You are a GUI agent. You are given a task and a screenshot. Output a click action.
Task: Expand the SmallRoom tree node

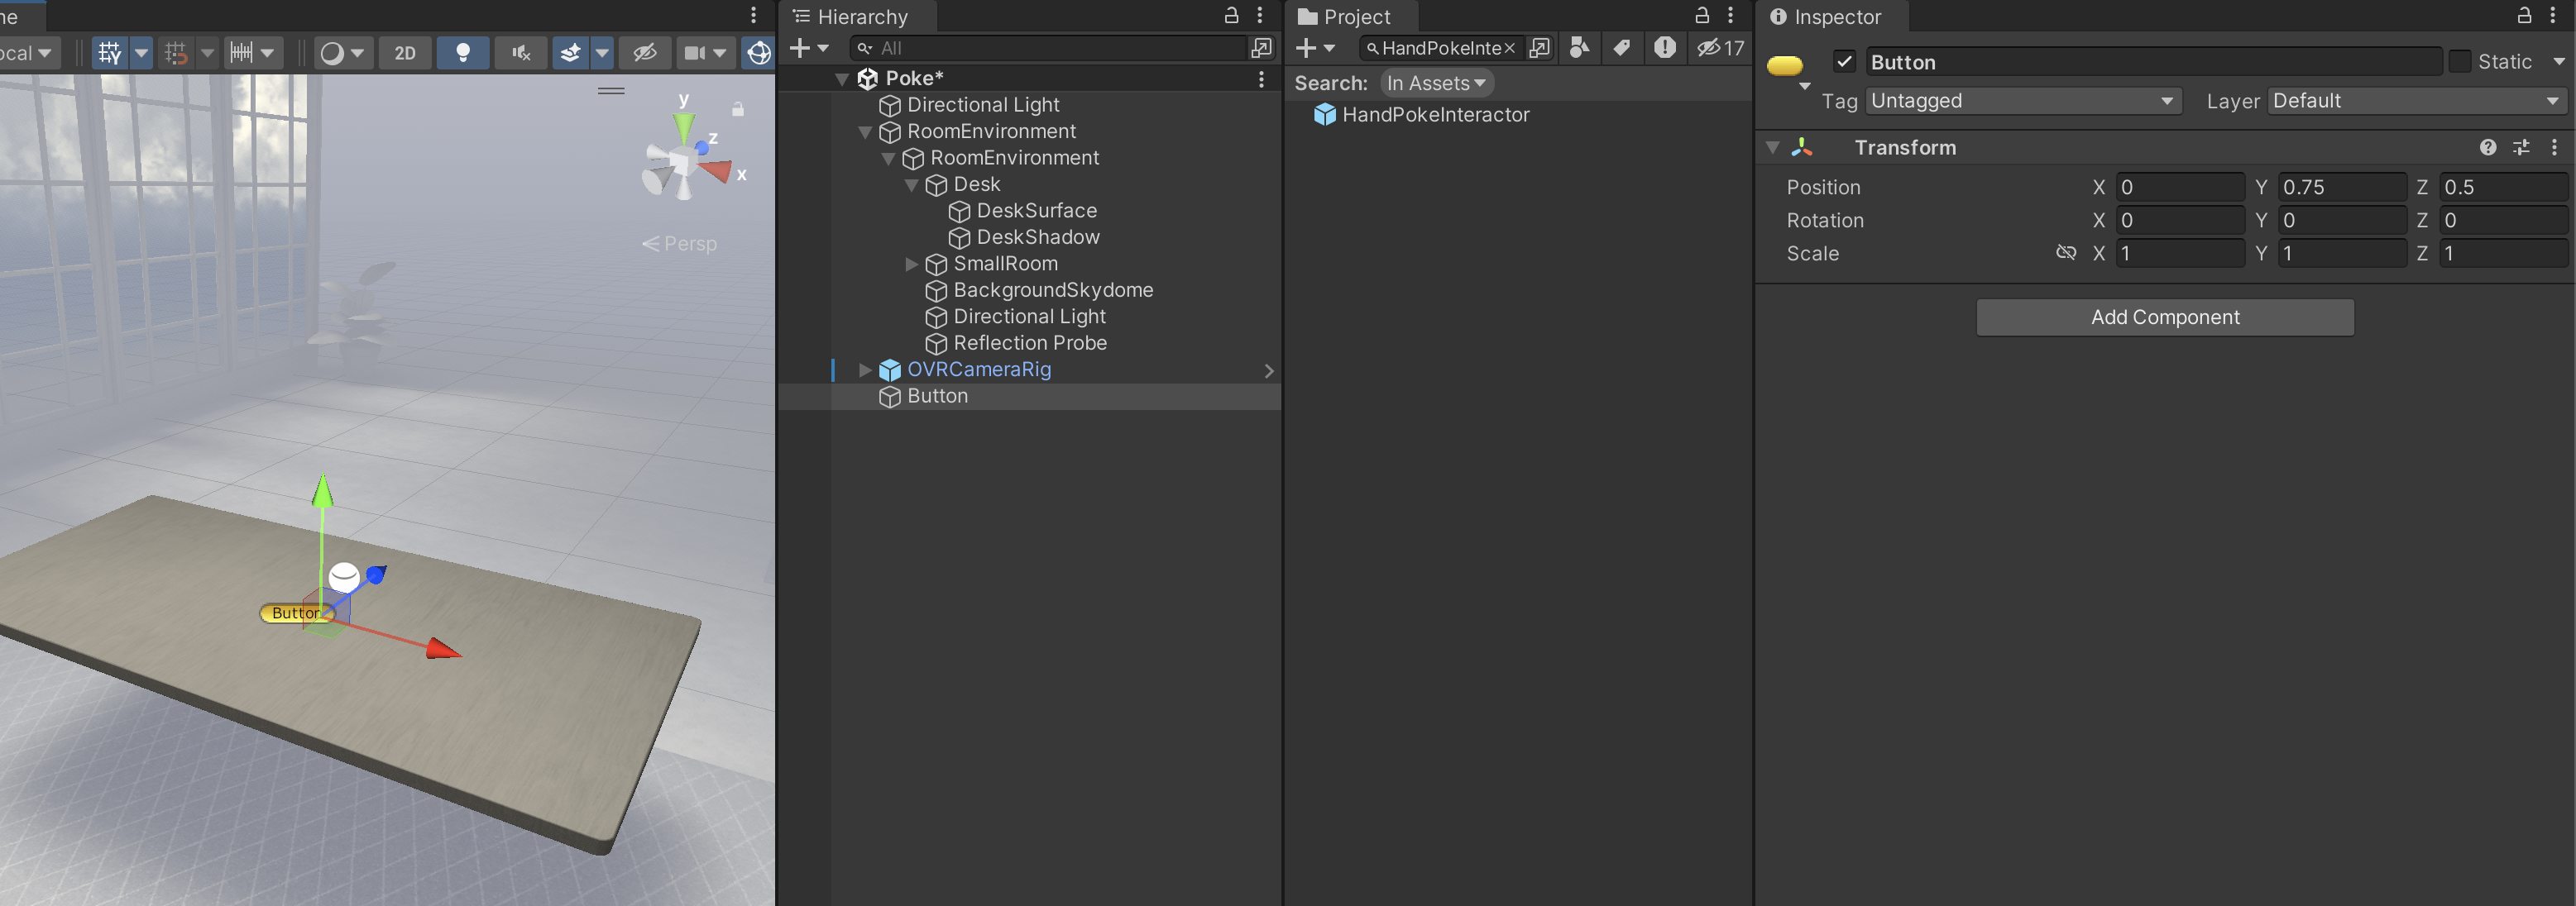coord(911,264)
